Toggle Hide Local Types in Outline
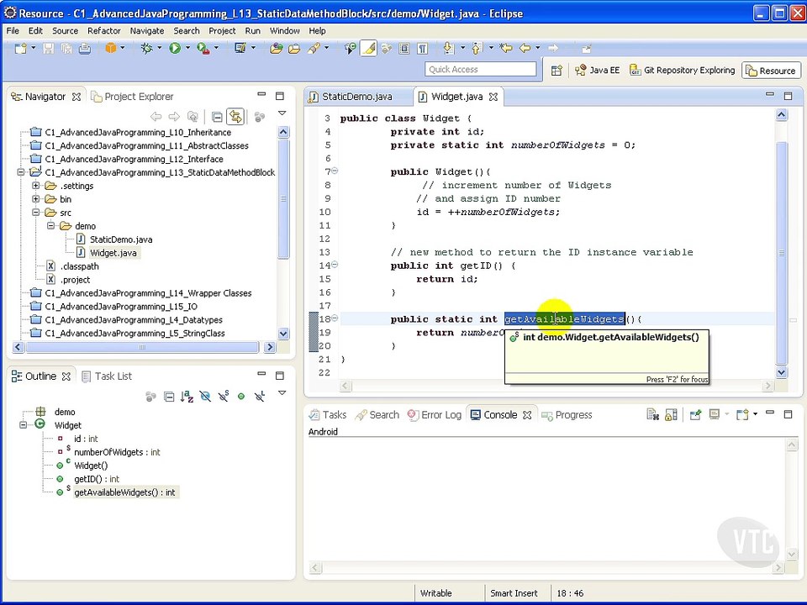This screenshot has height=605, width=807. point(260,397)
